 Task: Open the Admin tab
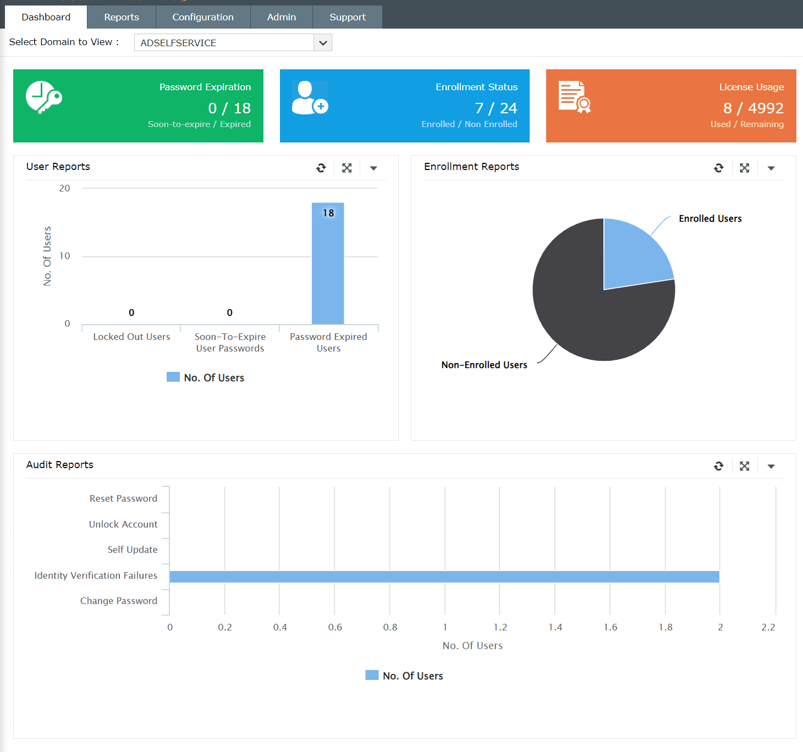(282, 17)
